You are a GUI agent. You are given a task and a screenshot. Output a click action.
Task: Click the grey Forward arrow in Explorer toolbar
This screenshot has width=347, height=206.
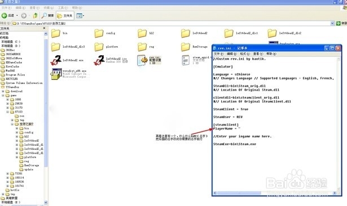coord(24,15)
